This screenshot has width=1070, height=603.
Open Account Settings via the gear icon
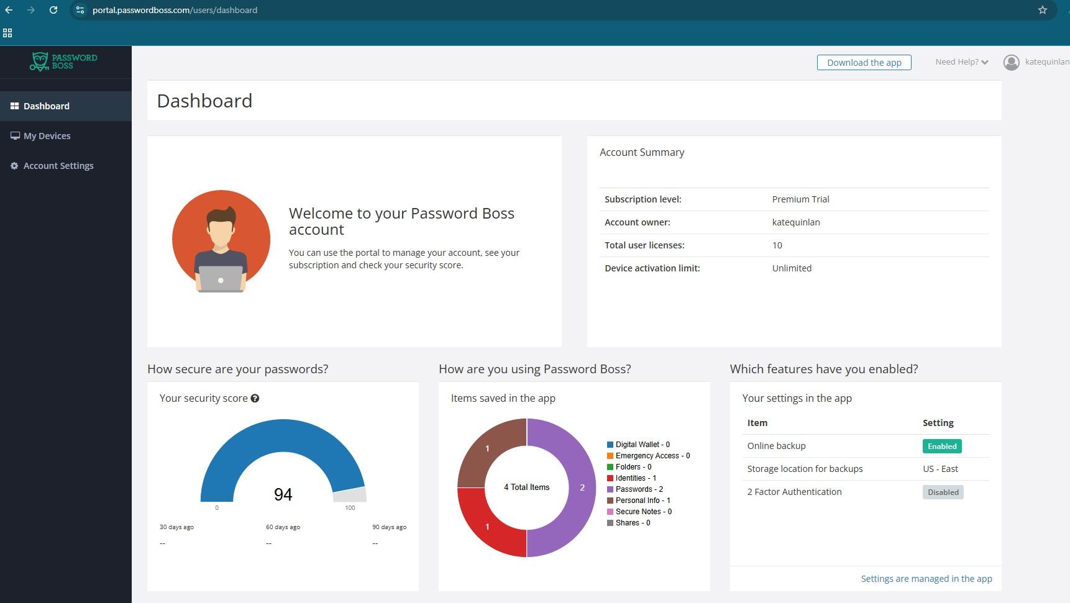click(x=14, y=165)
